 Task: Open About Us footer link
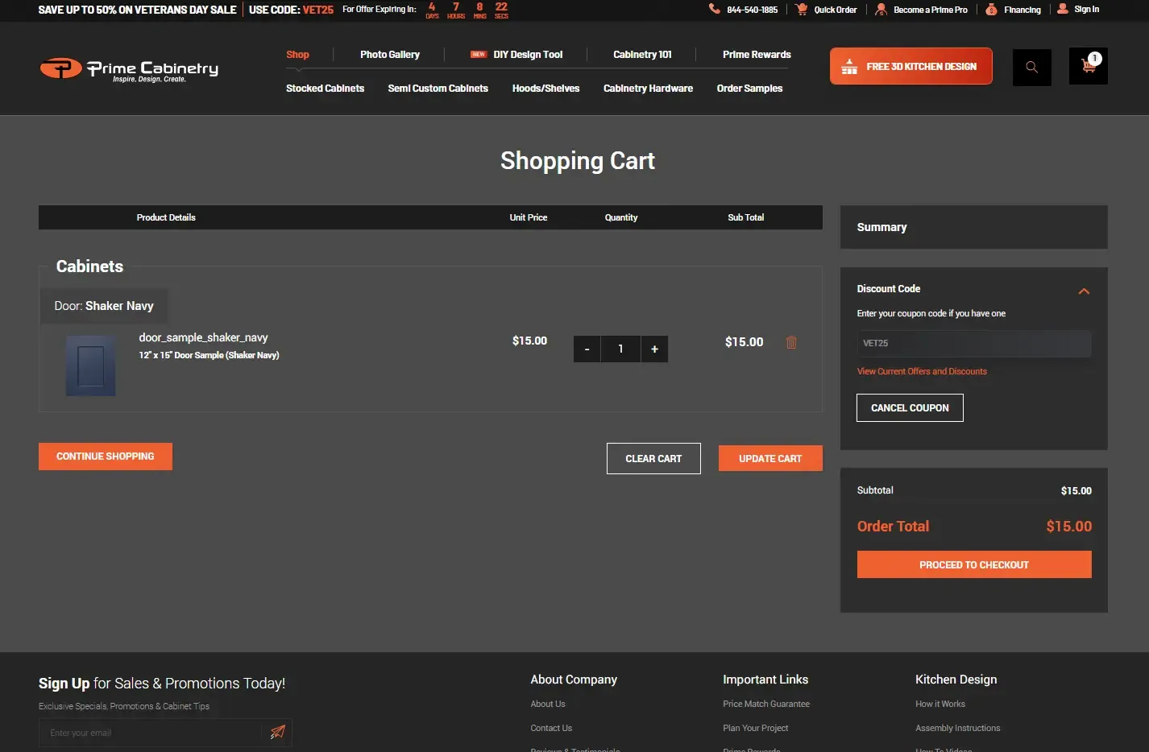[x=548, y=704]
